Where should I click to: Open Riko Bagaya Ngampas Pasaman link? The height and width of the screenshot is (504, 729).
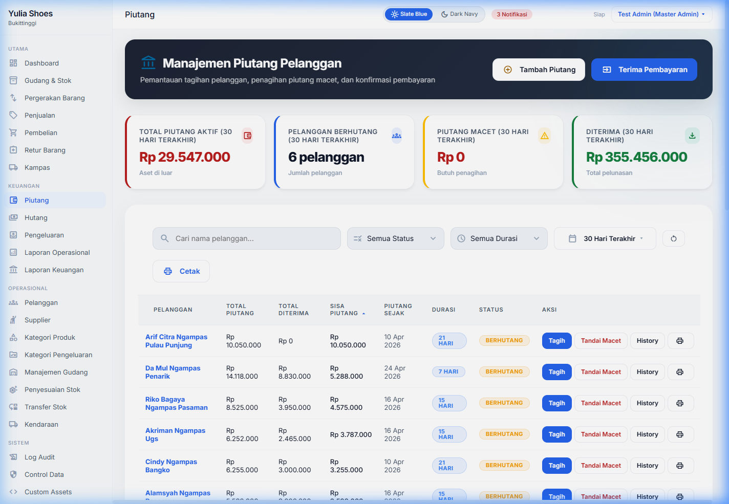pos(176,403)
